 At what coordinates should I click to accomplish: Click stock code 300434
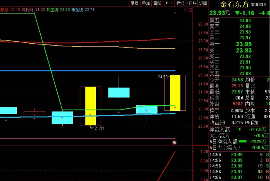(258, 5)
